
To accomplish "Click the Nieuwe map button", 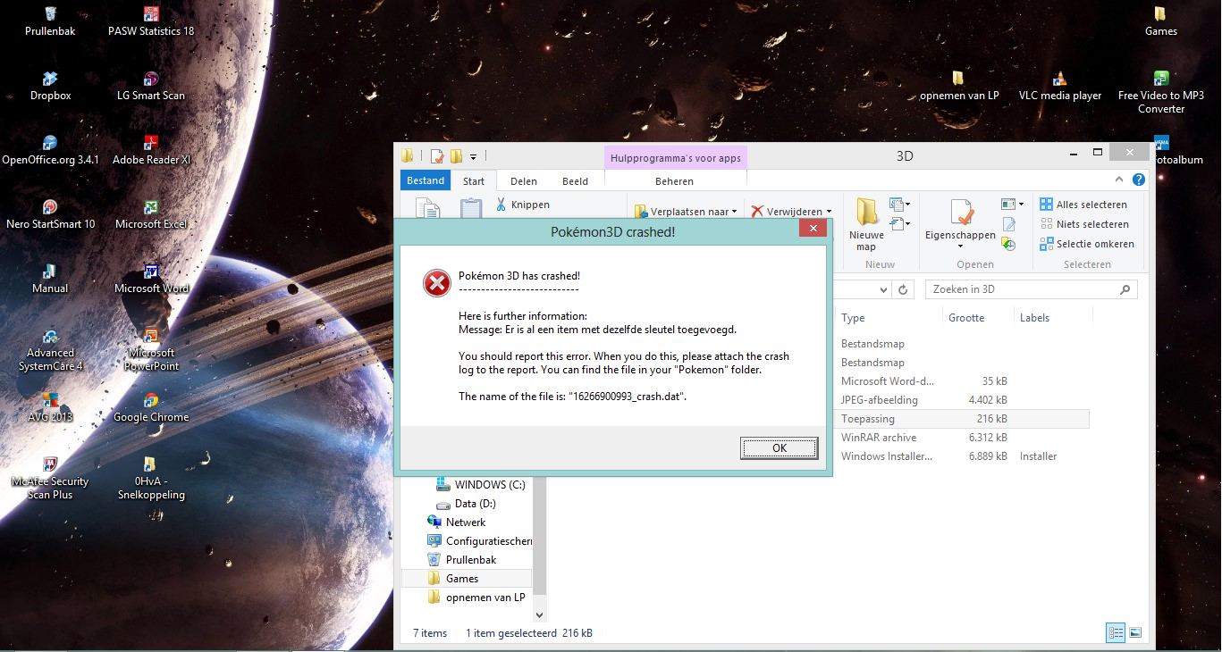I will coord(866,223).
